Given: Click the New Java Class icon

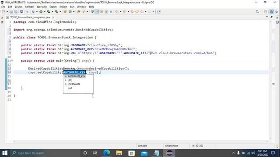Looking at the screenshot, I should pos(70,12).
